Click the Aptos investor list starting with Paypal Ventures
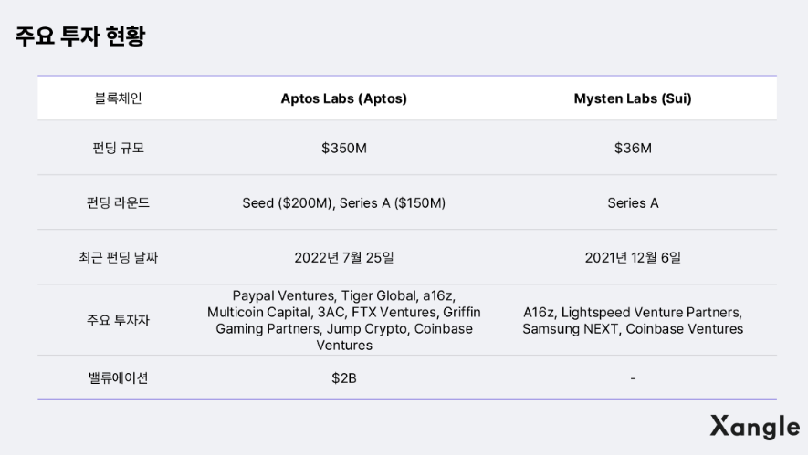This screenshot has height=455, width=808. 343,320
